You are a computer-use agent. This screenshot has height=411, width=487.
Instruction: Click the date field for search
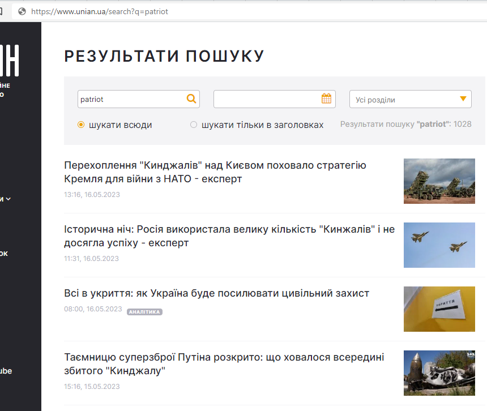[266, 99]
